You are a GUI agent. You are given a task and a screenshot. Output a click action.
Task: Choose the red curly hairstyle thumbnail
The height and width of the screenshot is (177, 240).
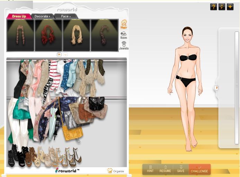pos(48,35)
